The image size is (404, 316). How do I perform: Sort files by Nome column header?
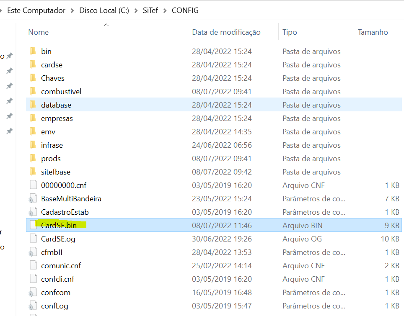tap(39, 32)
